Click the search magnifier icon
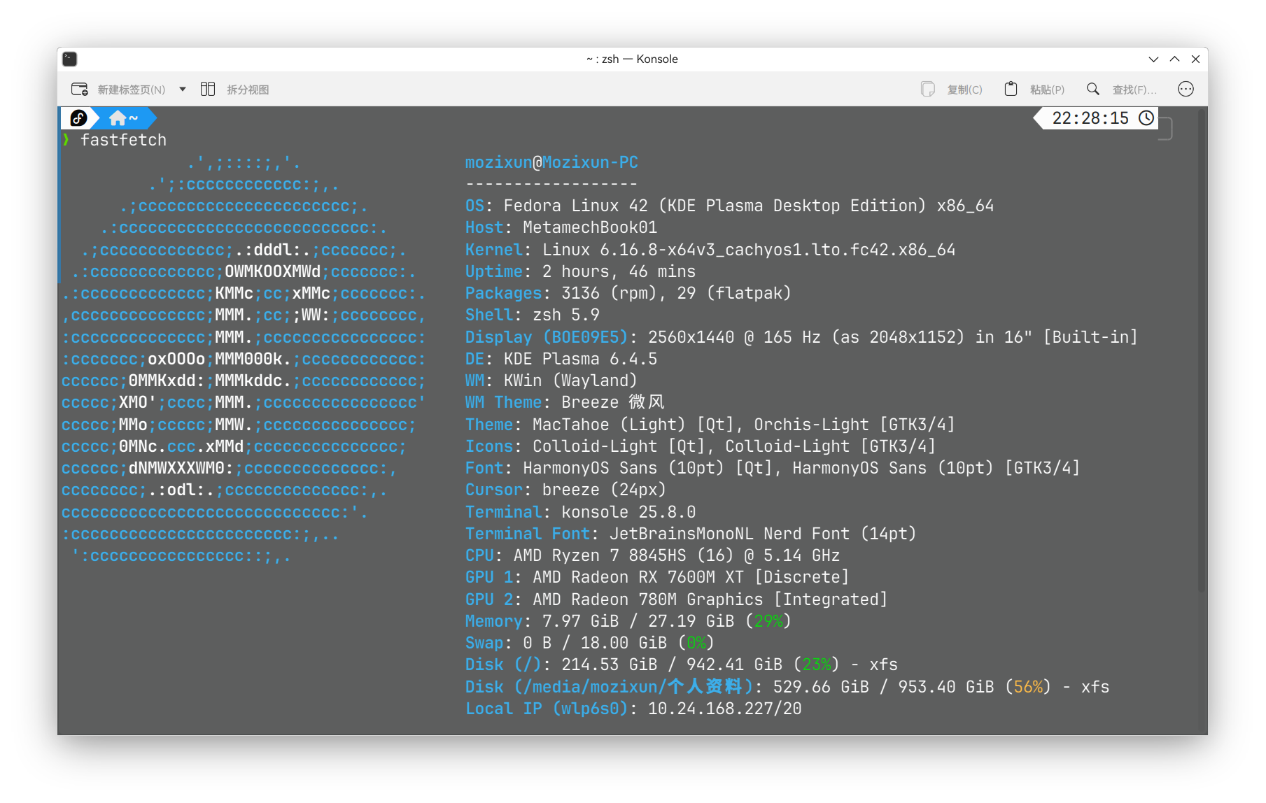The image size is (1266, 803). 1092,89
